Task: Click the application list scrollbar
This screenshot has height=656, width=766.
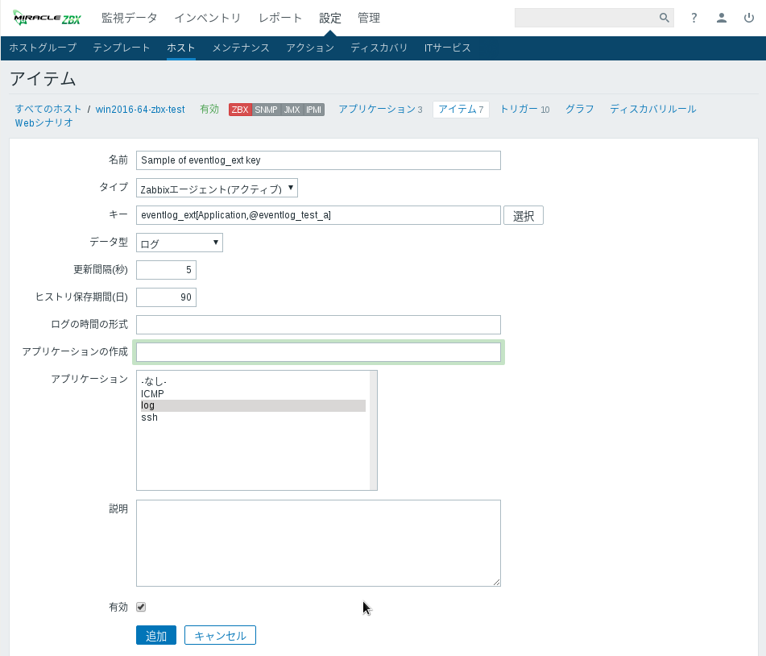Action: [x=373, y=430]
